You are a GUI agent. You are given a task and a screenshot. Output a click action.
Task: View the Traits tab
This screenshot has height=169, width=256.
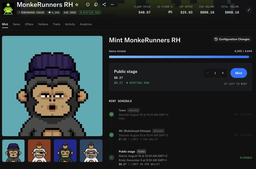click(56, 24)
